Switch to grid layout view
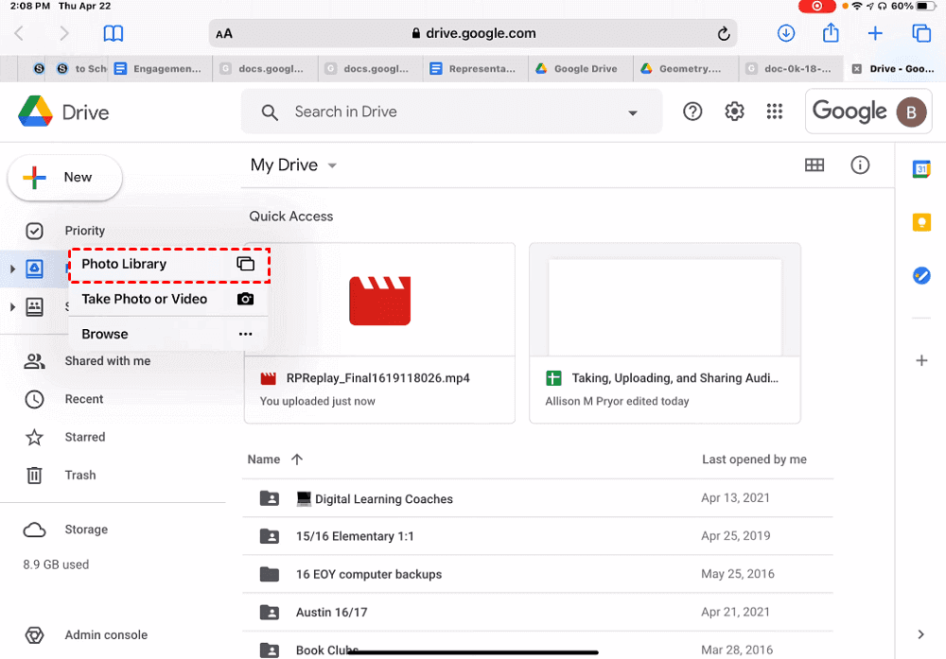 (814, 165)
